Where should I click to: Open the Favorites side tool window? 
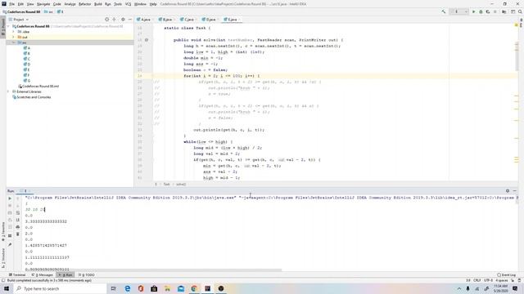pos(3,231)
